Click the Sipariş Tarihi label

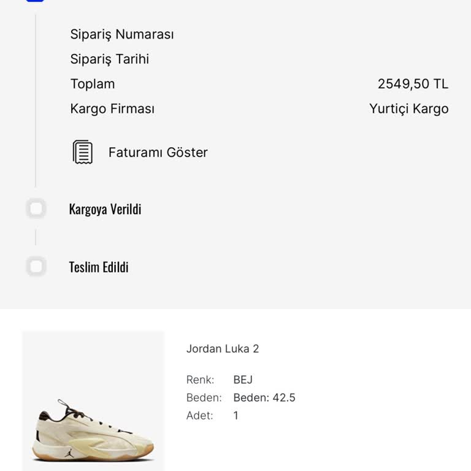coord(110,59)
